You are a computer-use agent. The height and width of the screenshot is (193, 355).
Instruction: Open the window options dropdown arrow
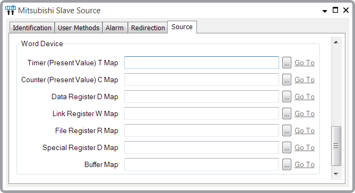pos(325,11)
